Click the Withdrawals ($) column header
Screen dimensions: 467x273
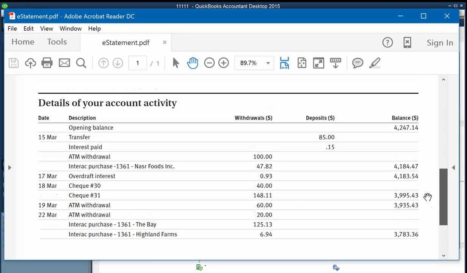(x=254, y=118)
